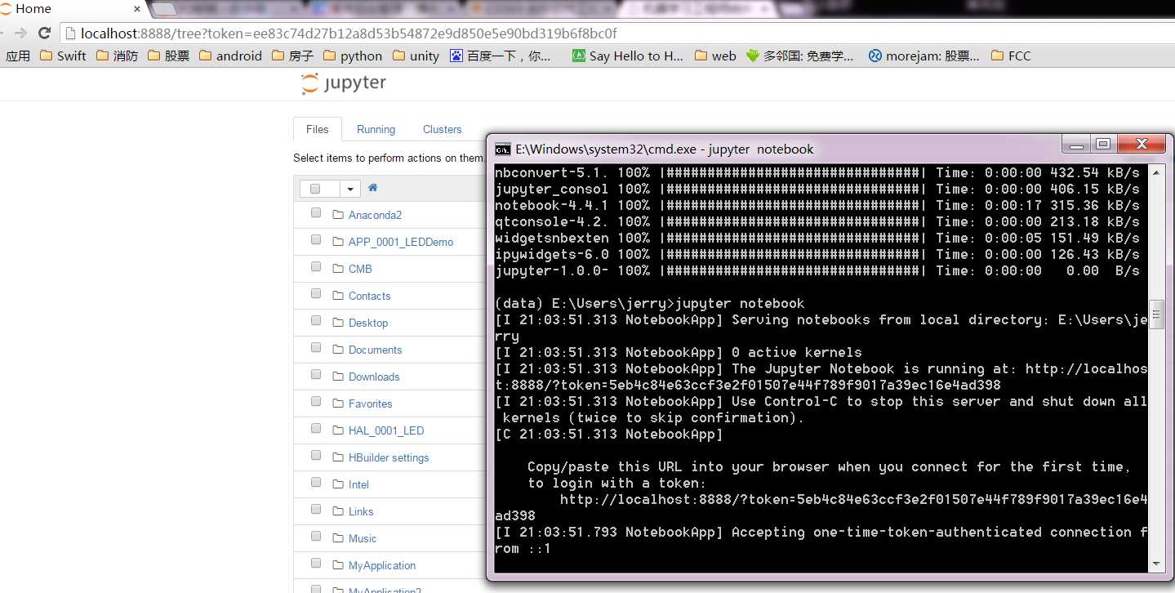Image resolution: width=1175 pixels, height=593 pixels.
Task: Click folder icon next to Downloads
Action: click(x=338, y=377)
